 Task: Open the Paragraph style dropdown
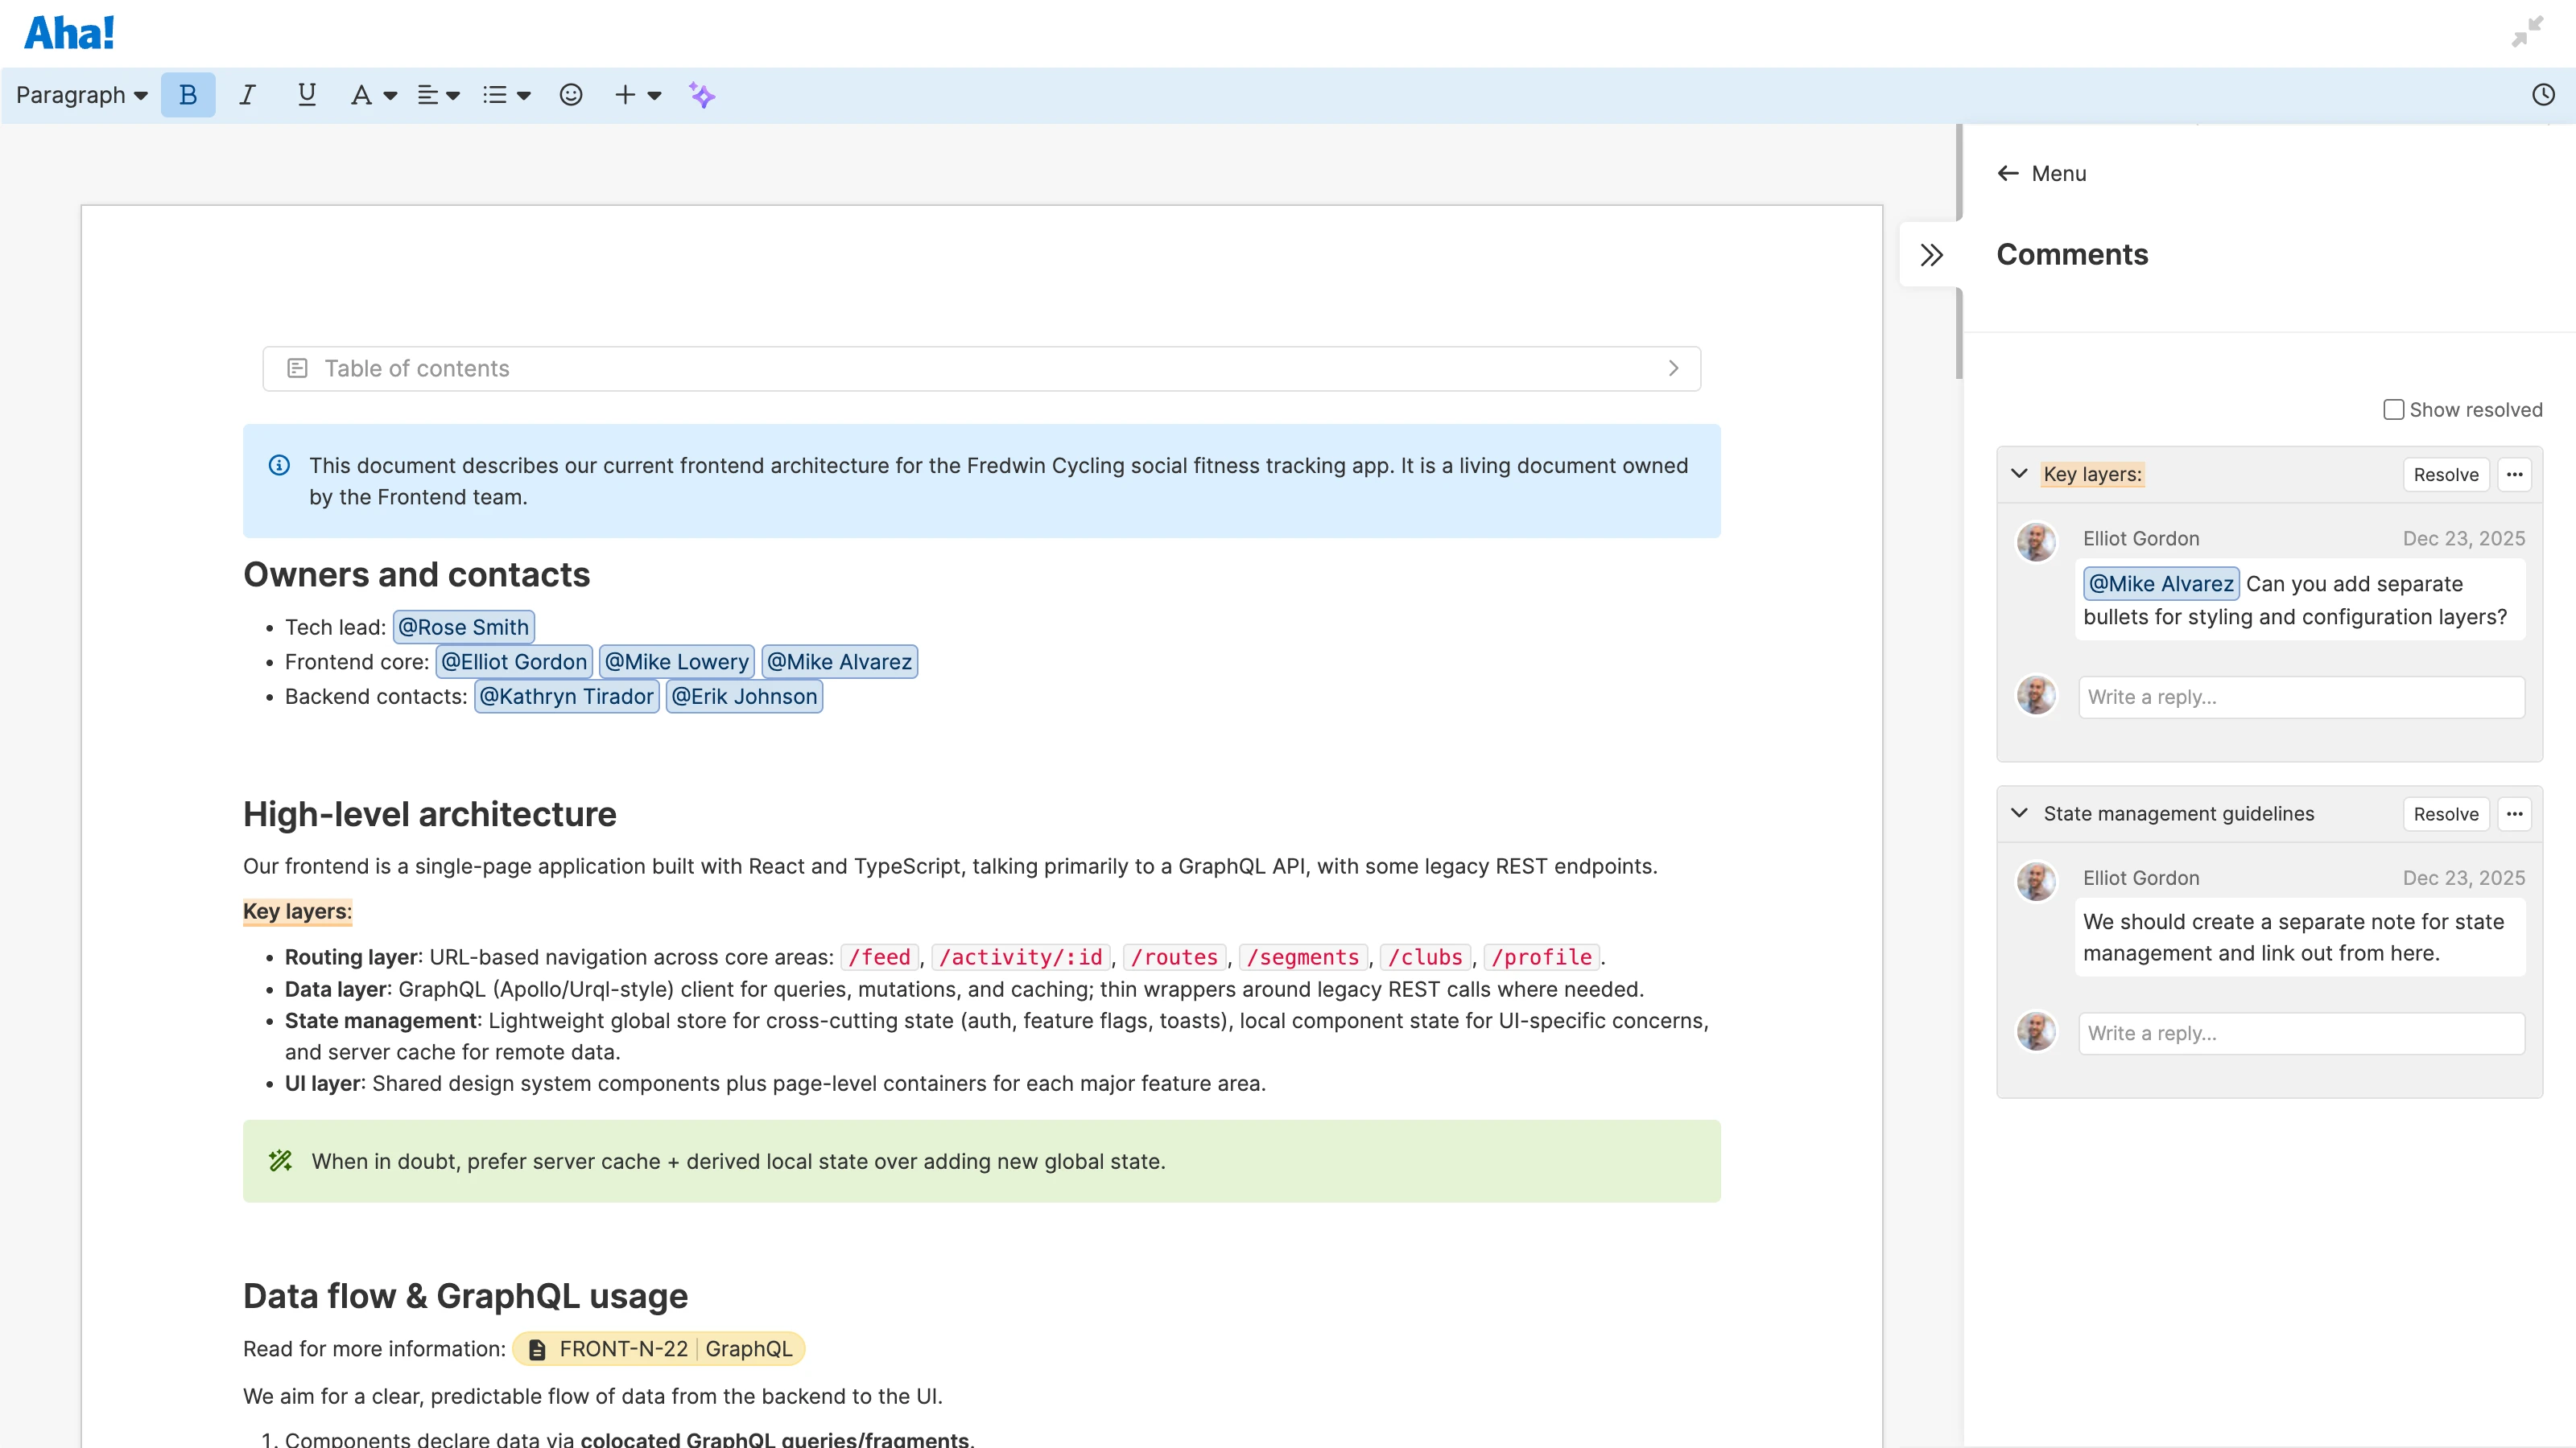pyautogui.click(x=82, y=95)
